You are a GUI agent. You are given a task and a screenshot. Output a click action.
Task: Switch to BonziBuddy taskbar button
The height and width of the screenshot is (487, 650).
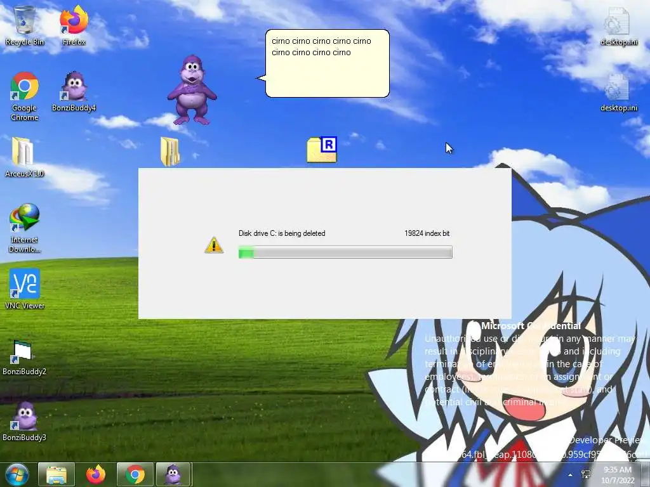(x=173, y=474)
